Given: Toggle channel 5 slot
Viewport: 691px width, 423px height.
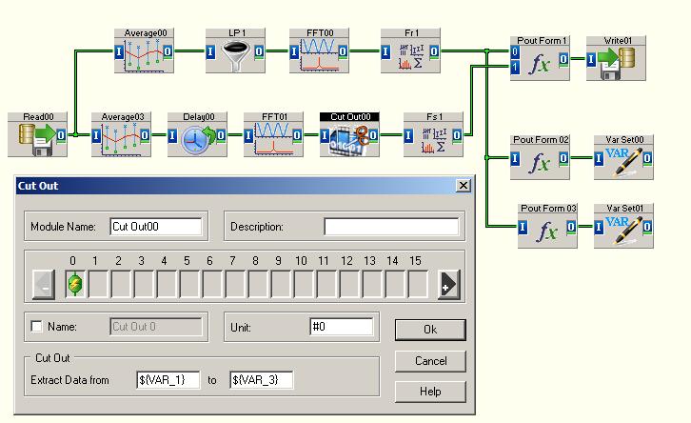Looking at the screenshot, I should (189, 285).
